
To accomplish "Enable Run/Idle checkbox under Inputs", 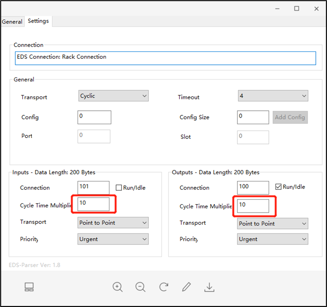I will point(119,188).
